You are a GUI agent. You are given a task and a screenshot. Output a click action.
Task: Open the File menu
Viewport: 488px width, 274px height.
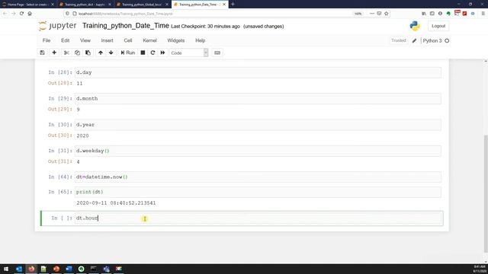coord(47,40)
